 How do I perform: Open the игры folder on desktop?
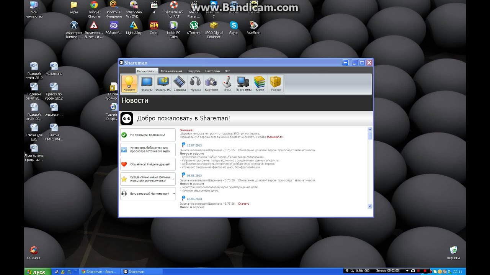pyautogui.click(x=74, y=8)
